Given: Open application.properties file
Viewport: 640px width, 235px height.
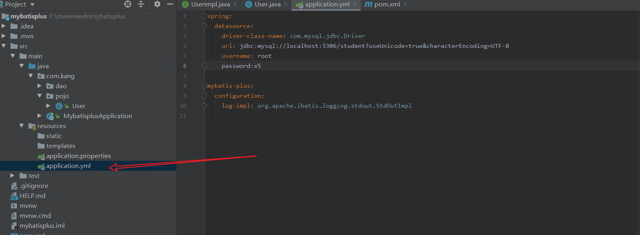Looking at the screenshot, I should [x=79, y=156].
